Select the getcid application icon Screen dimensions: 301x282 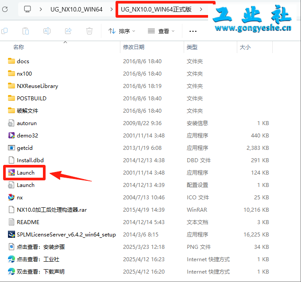point(12,148)
